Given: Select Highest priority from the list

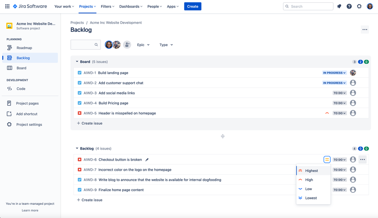Looking at the screenshot, I should coord(313,171).
